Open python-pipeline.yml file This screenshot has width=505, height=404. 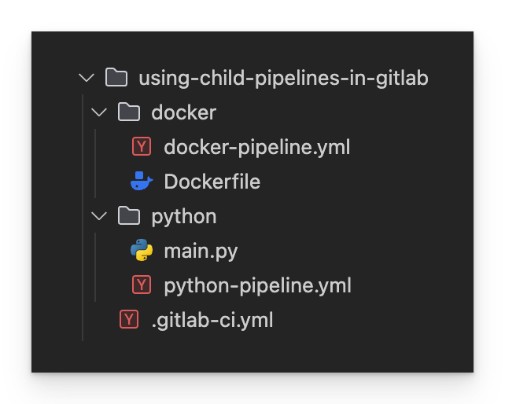258,285
